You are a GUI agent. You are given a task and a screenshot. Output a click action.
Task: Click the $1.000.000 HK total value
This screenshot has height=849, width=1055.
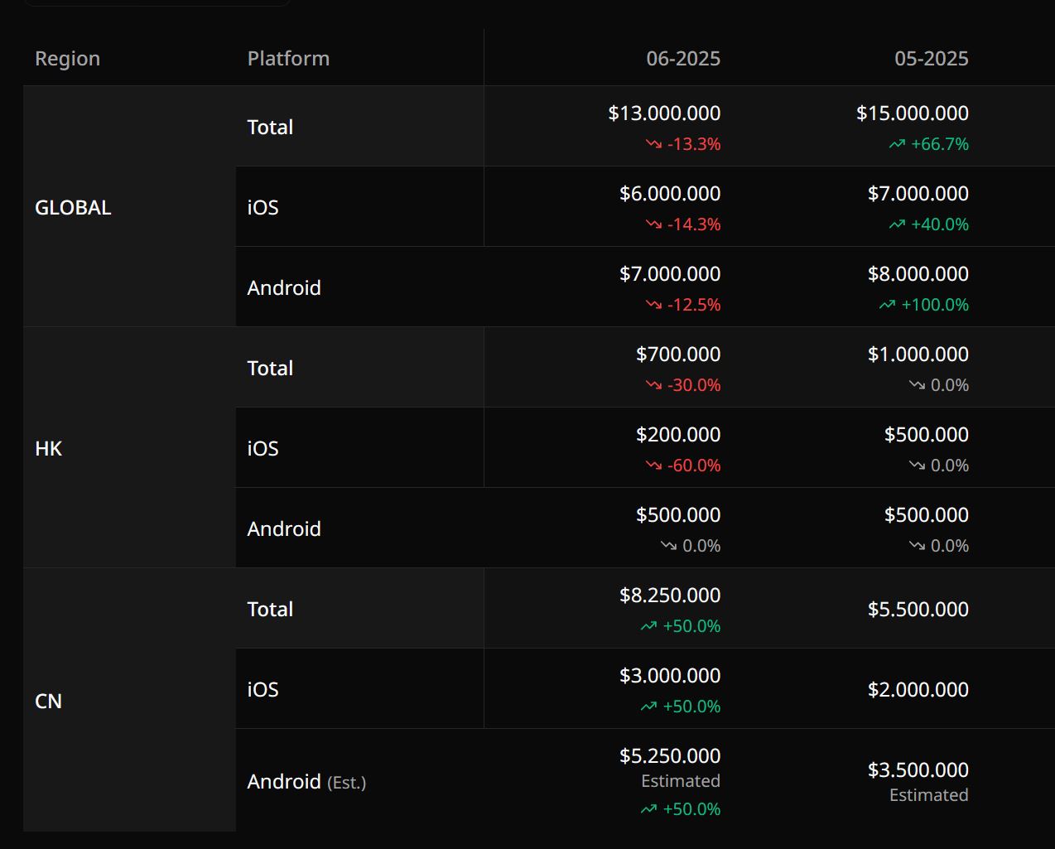tap(918, 354)
